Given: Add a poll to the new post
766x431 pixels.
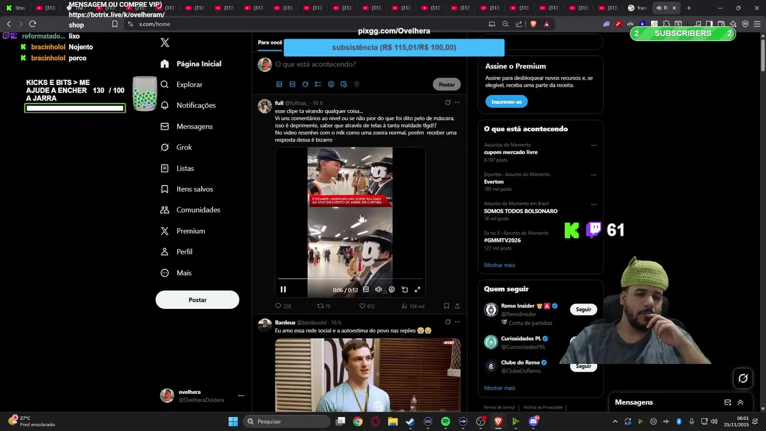Looking at the screenshot, I should point(318,84).
